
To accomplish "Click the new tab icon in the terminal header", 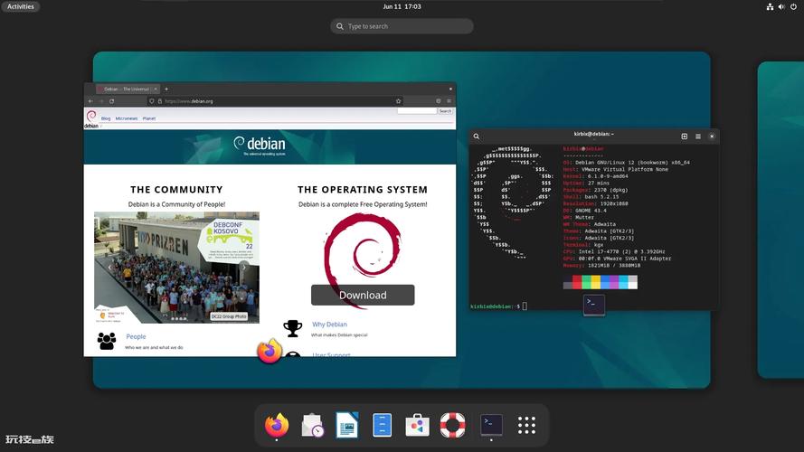I will pyautogui.click(x=684, y=137).
